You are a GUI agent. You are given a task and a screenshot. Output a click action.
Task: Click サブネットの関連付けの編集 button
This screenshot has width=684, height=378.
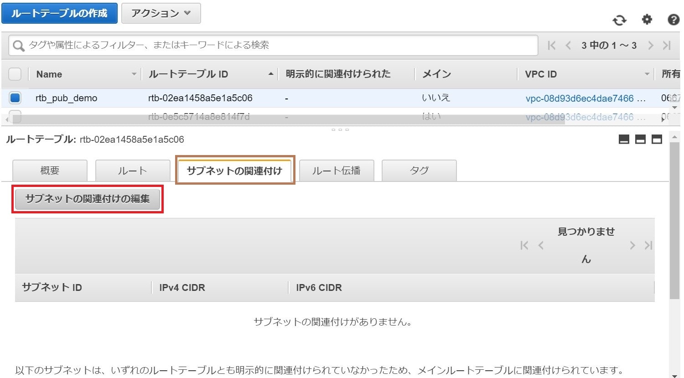tap(88, 199)
